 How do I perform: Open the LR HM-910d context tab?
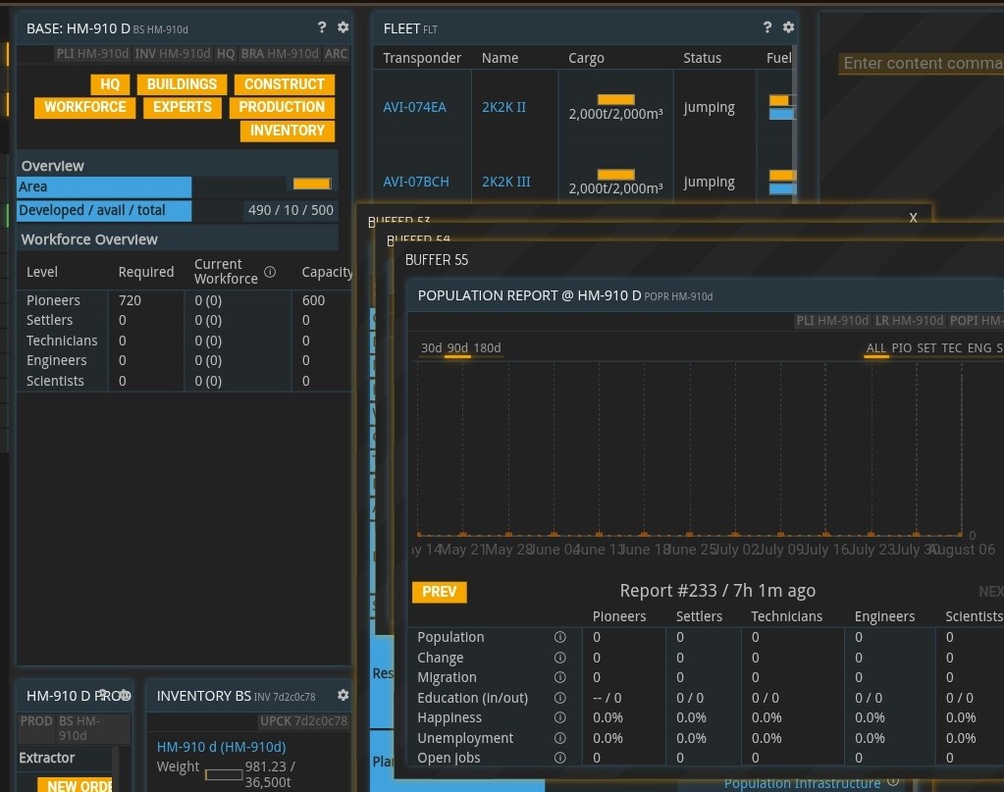coord(909,320)
